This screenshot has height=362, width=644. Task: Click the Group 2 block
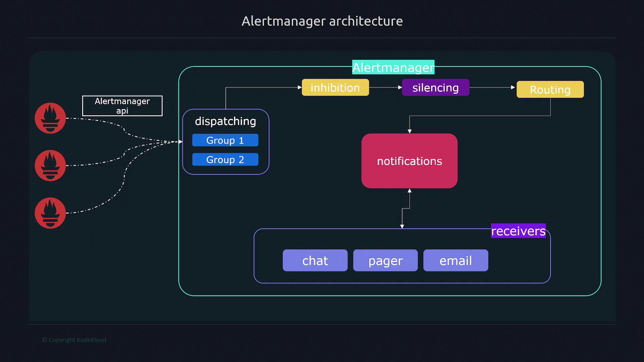coord(225,160)
